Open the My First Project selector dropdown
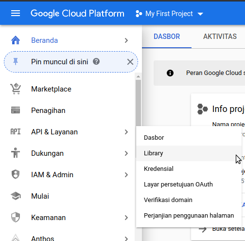Image resolution: width=245 pixels, height=241 pixels. (x=169, y=14)
